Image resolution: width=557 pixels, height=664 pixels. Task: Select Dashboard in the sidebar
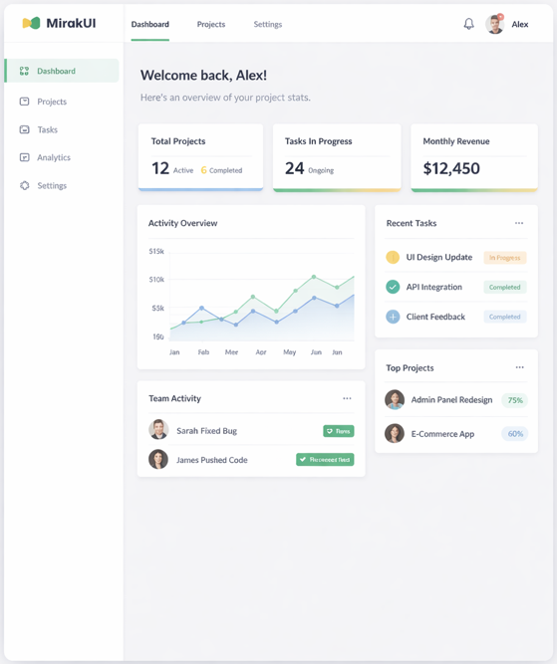(x=62, y=71)
